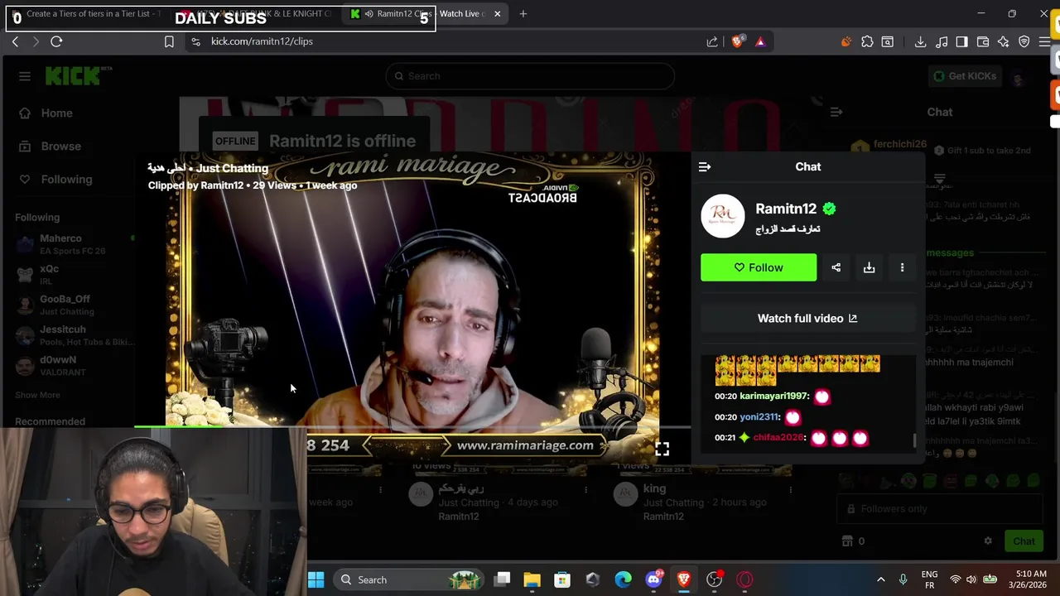Image resolution: width=1060 pixels, height=596 pixels.
Task: Open the Ramitn12 channel name link
Action: pos(786,209)
